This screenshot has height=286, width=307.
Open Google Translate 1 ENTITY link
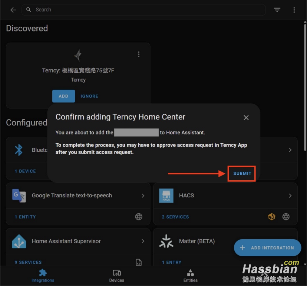point(26,217)
